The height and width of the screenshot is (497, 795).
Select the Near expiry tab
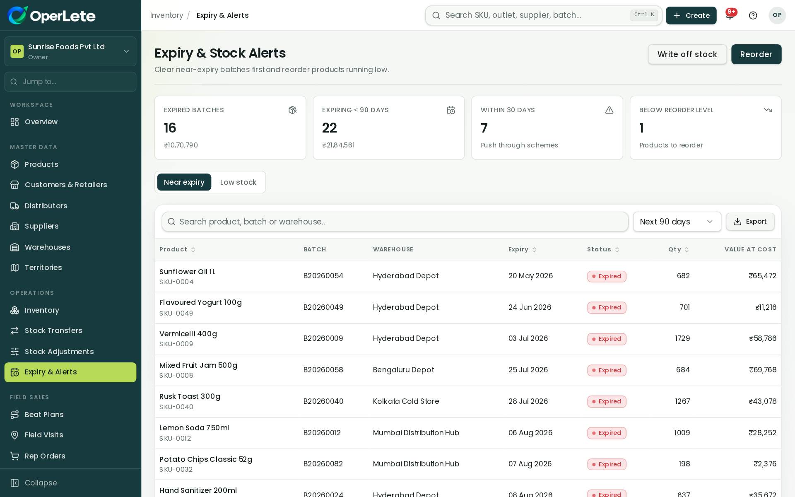click(x=184, y=182)
